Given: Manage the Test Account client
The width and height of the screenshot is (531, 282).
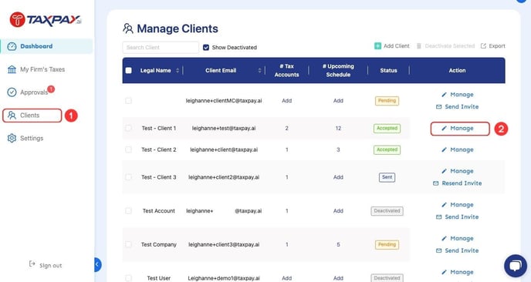Looking at the screenshot, I should [x=458, y=205].
